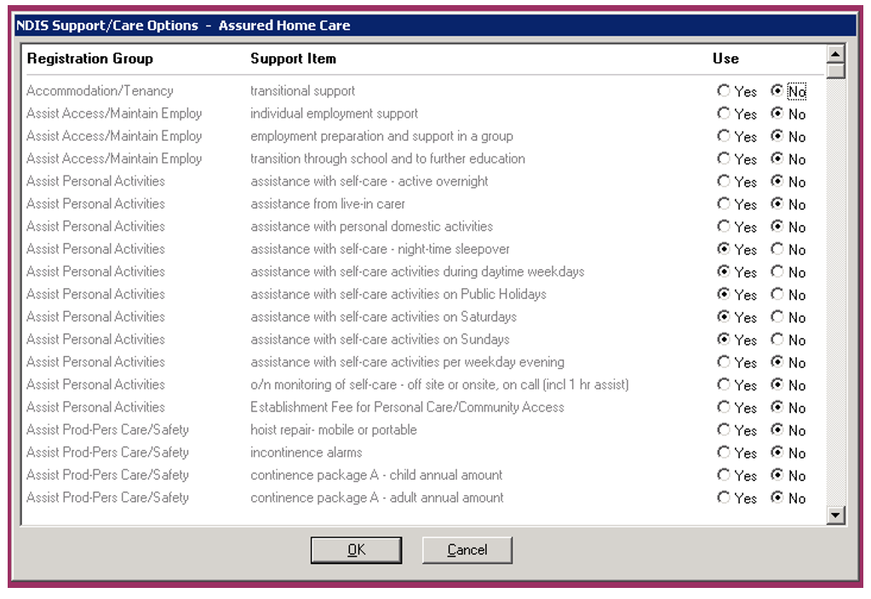Screen dimensions: 871x599
Task: Switch Saturdays self-care to No
Action: pyautogui.click(x=777, y=317)
